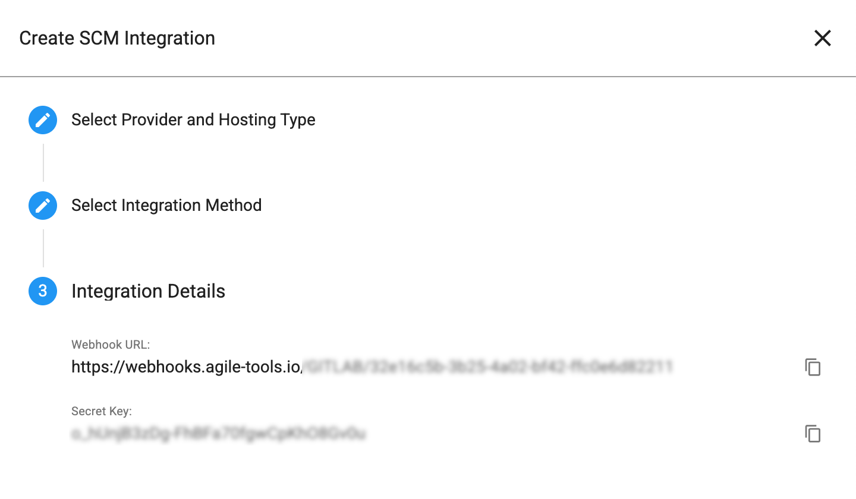Click the blurred secret key value
The height and width of the screenshot is (499, 856).
219,434
